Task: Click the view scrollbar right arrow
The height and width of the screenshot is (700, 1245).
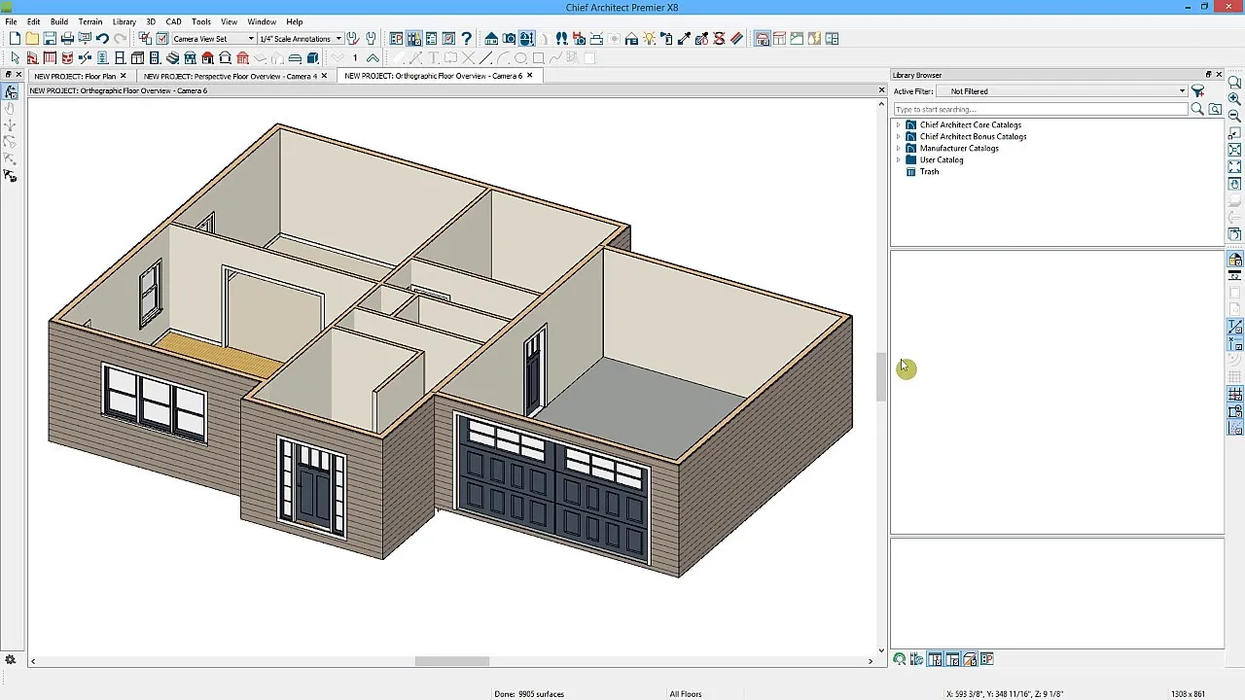Action: [871, 661]
